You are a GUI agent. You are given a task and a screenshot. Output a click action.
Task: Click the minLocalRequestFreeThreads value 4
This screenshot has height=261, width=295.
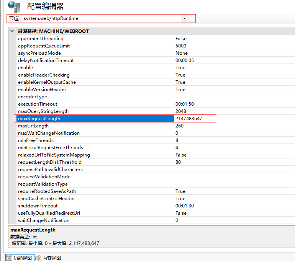click(177, 147)
